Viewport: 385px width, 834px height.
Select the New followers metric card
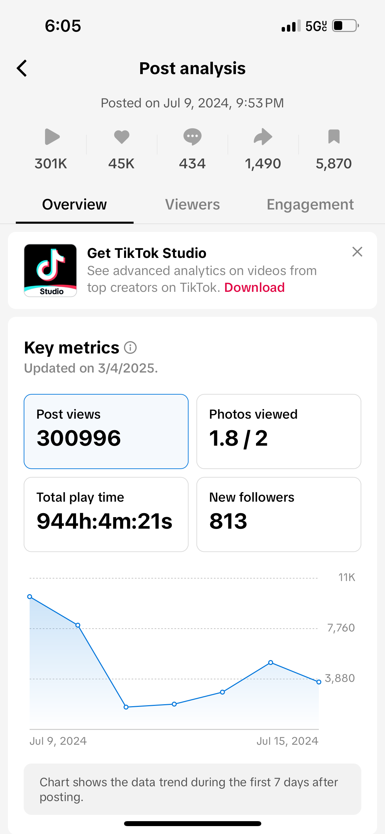[x=279, y=514]
